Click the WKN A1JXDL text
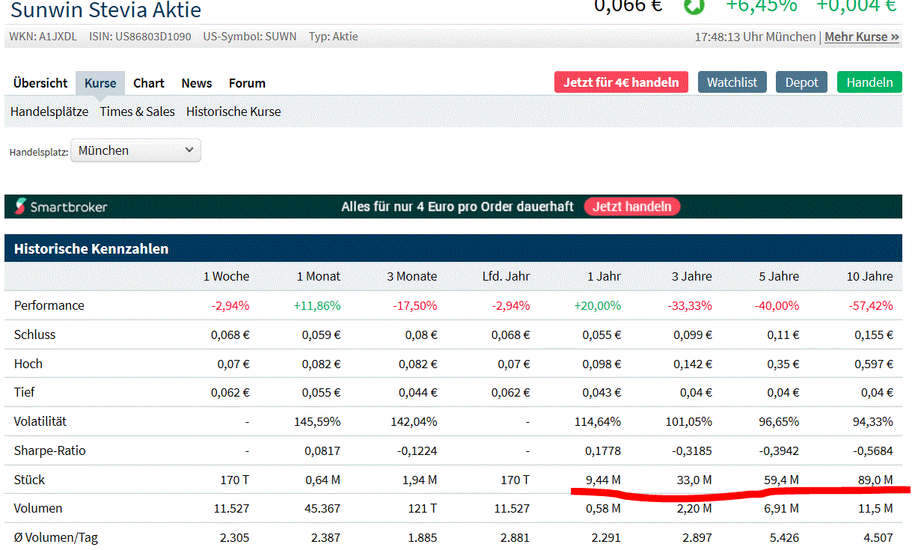Screen dimensions: 918x550 [x=43, y=36]
